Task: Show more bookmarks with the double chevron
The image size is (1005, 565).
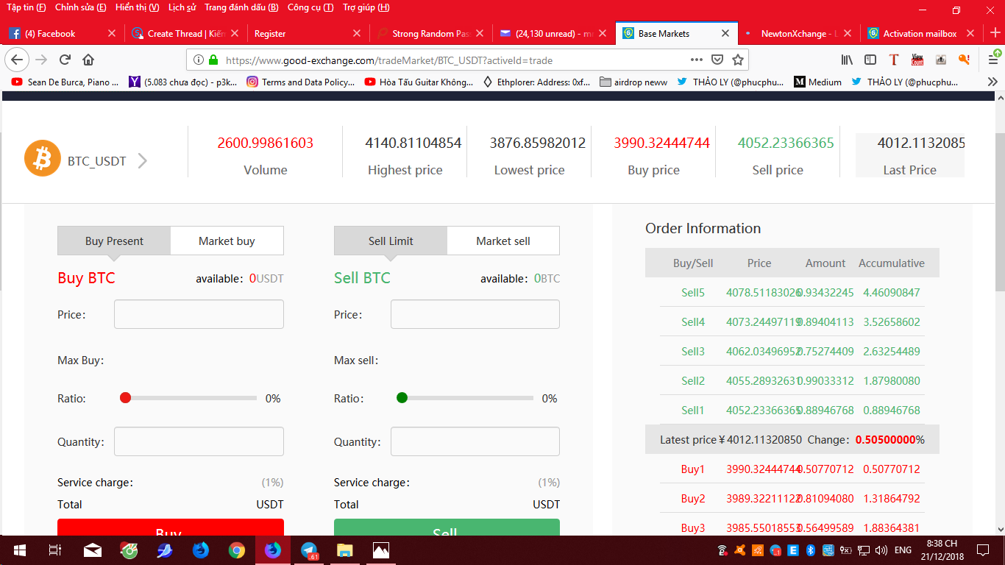Action: (x=992, y=82)
